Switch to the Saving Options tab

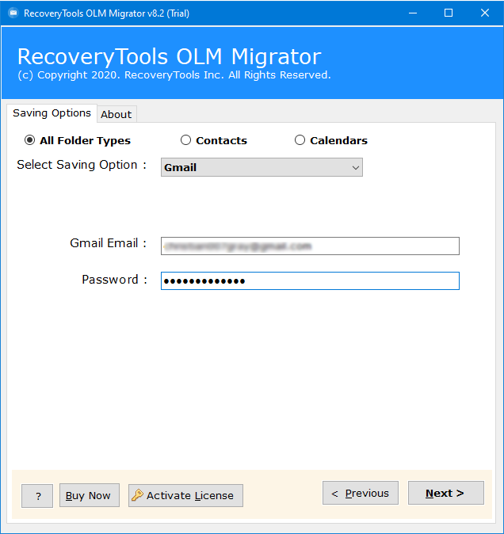point(52,113)
